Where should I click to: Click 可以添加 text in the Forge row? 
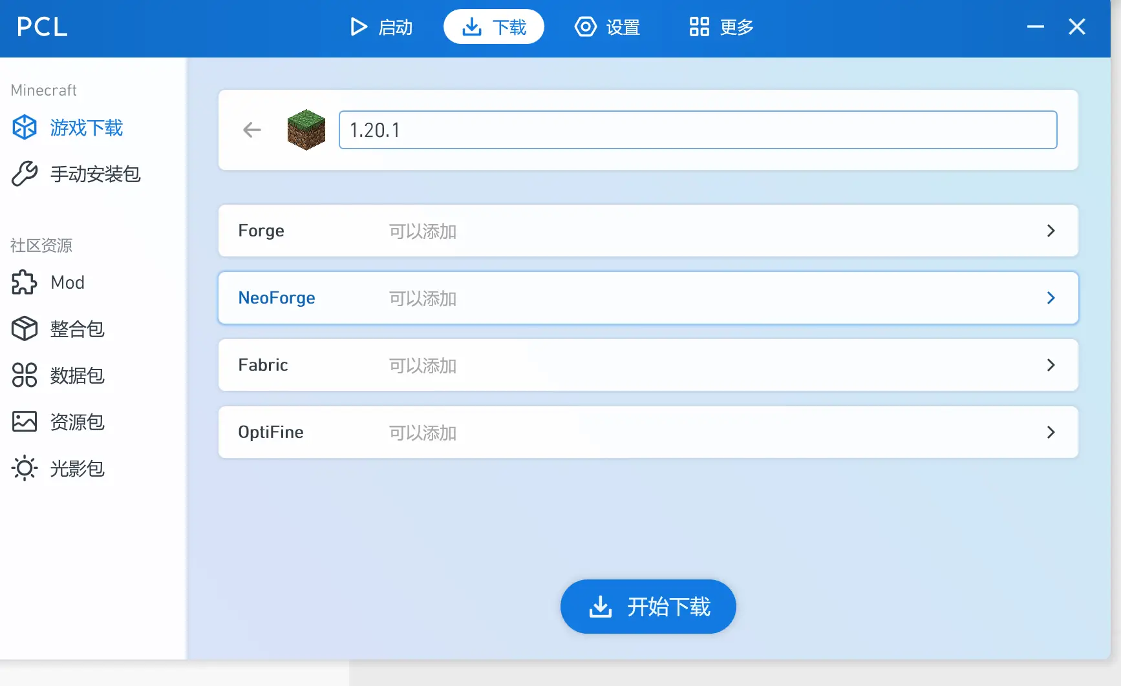click(423, 231)
